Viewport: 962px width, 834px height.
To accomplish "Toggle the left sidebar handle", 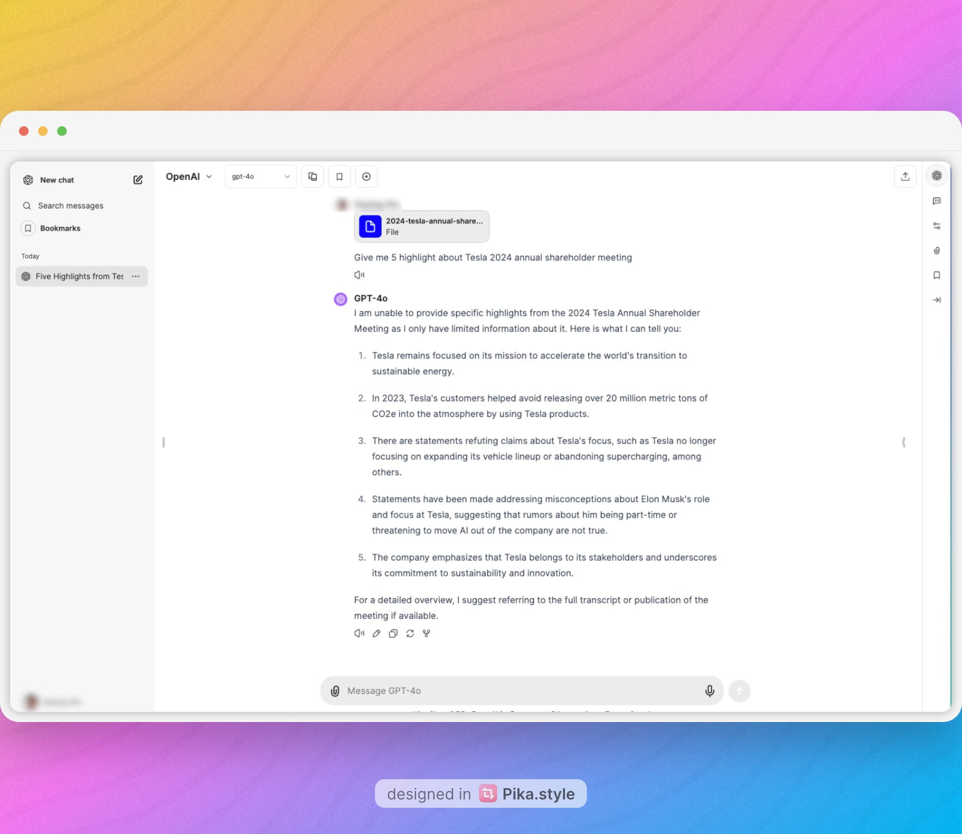I will (163, 442).
